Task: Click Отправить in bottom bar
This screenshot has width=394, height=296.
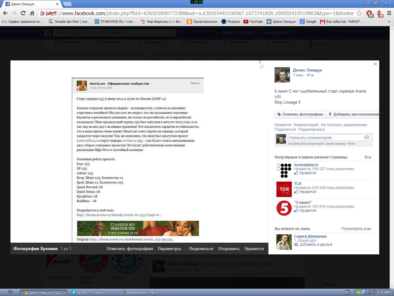Action: tap(229, 249)
